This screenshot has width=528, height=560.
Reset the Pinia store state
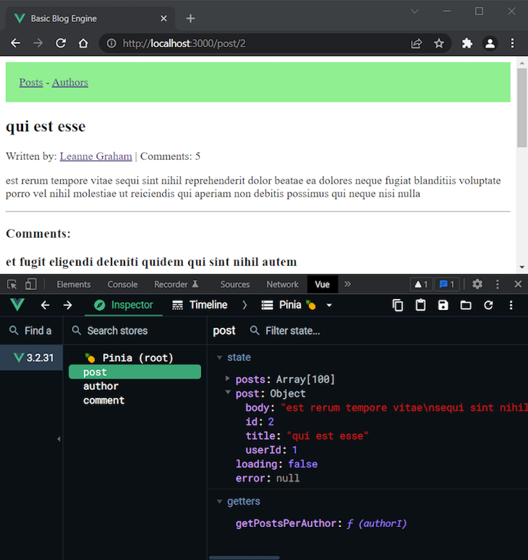pyautogui.click(x=488, y=305)
